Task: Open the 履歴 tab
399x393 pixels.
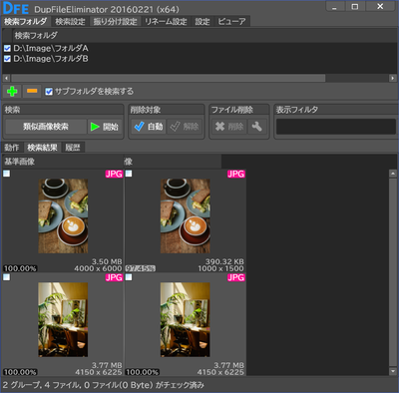Action: point(73,148)
